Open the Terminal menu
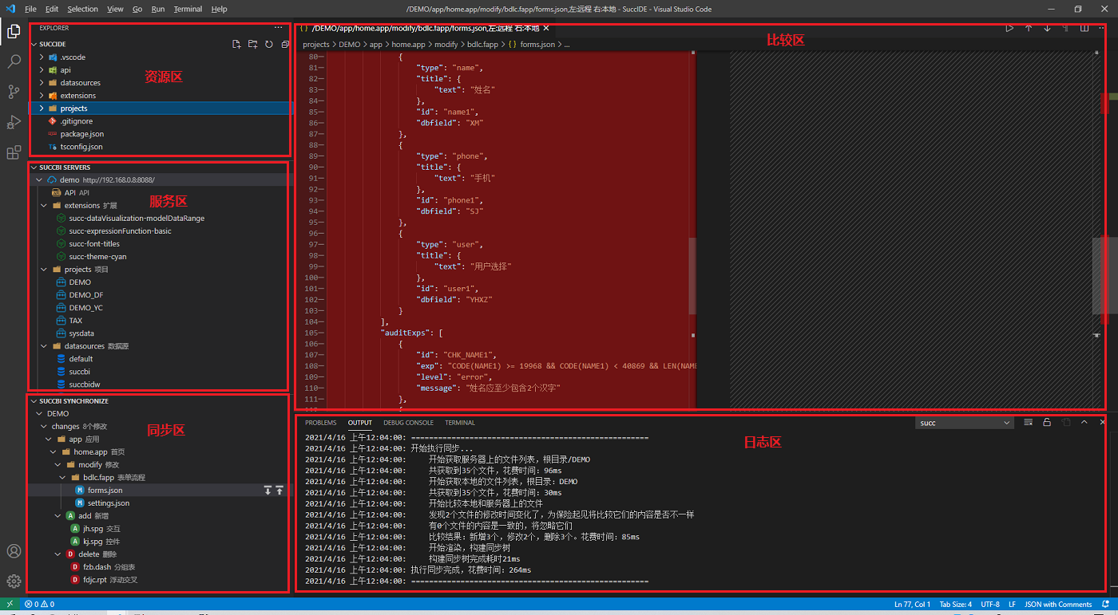Viewport: 1118px width, 615px height. [x=188, y=10]
